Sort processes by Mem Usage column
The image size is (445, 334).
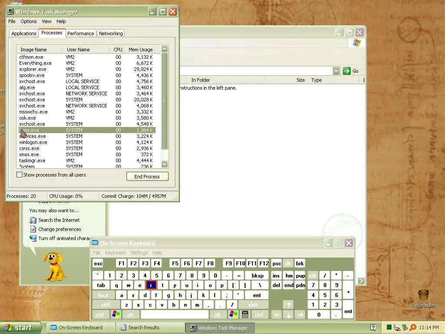coord(140,50)
